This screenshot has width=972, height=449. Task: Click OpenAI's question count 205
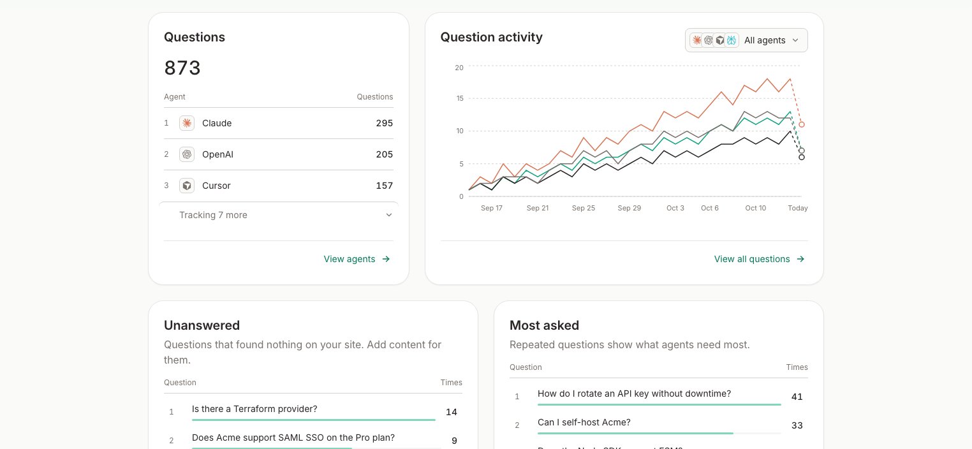pyautogui.click(x=385, y=154)
